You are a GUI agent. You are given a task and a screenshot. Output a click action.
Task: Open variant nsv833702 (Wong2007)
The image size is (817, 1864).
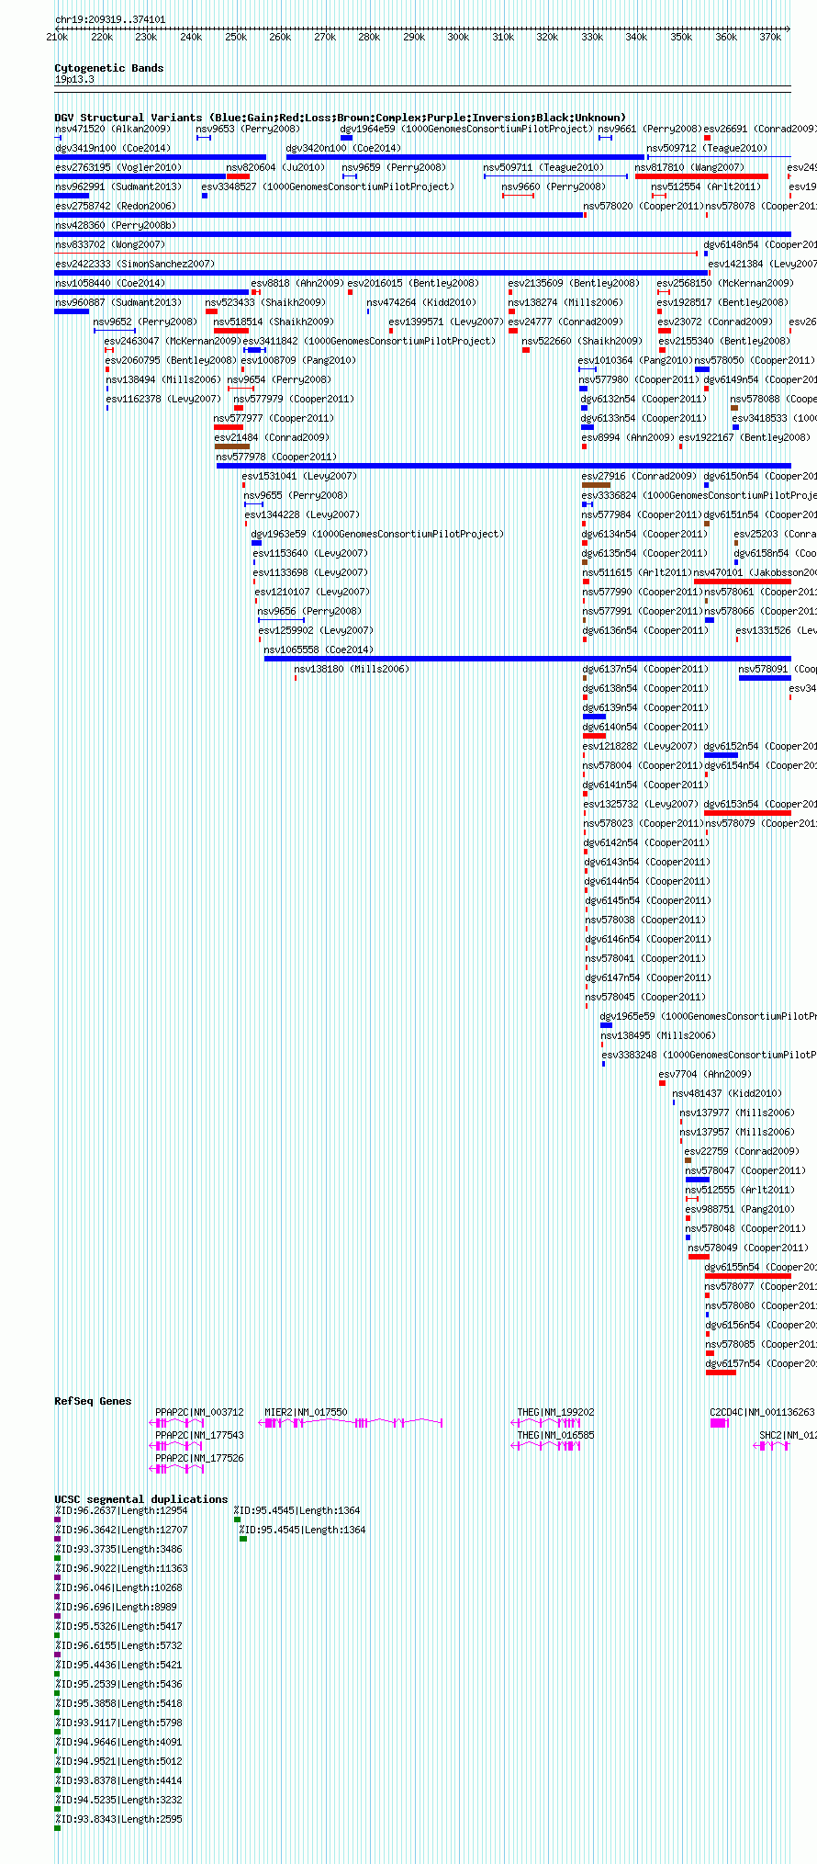[x=110, y=244]
